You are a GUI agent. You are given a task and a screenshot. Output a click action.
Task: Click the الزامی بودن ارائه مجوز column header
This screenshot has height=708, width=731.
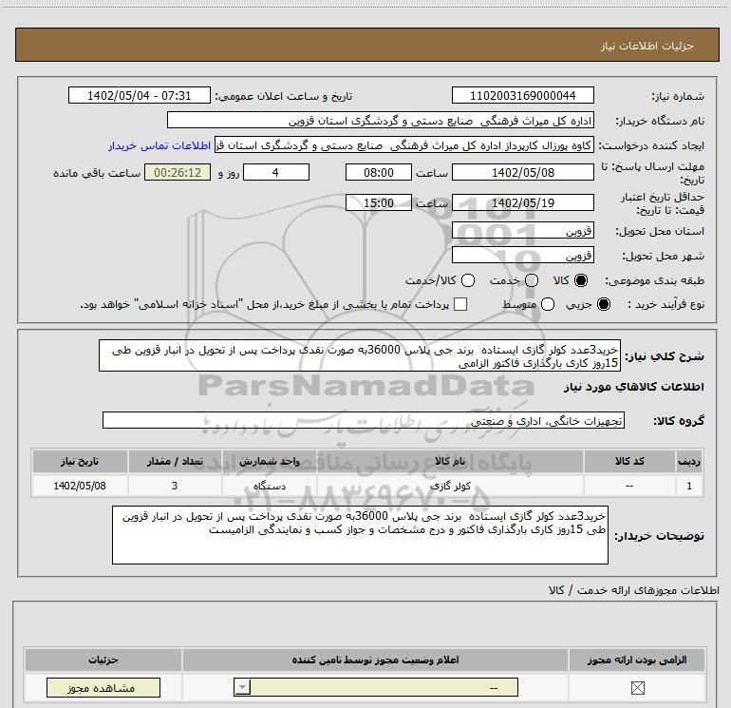click(x=637, y=660)
